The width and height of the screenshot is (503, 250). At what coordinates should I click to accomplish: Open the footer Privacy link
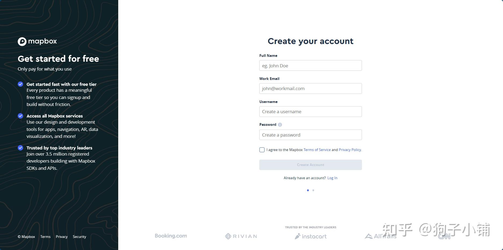(x=62, y=237)
